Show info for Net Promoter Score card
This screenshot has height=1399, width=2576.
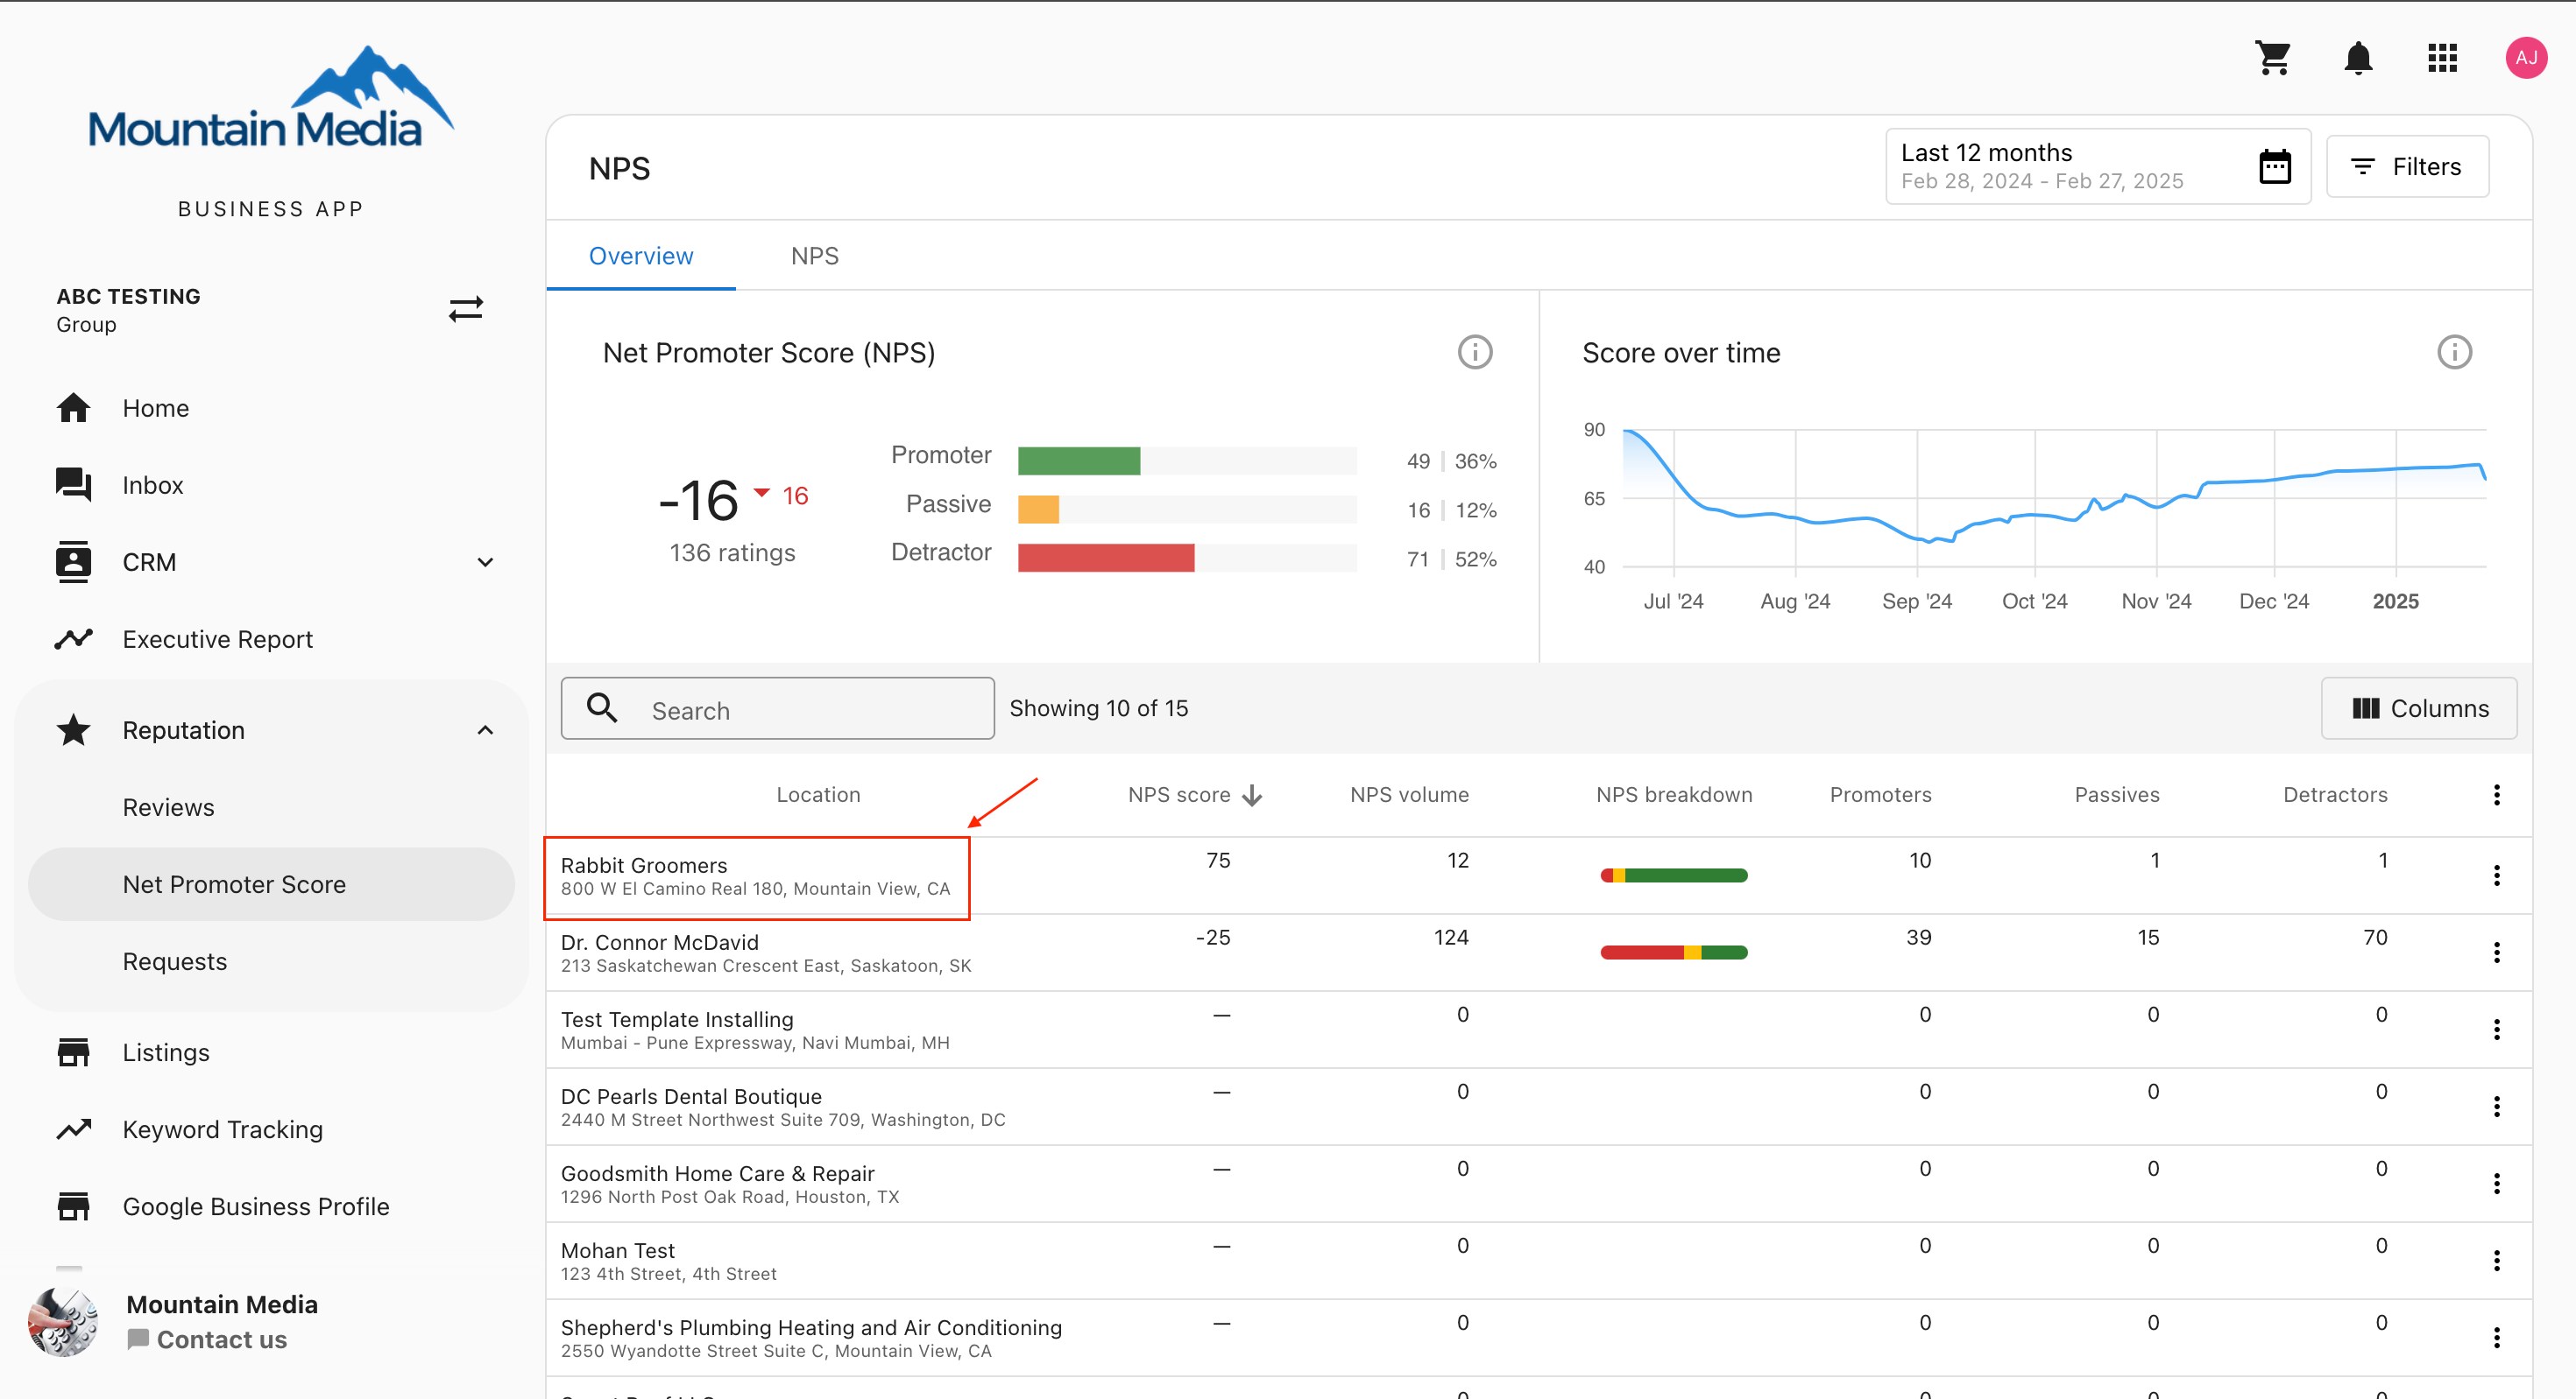pos(1475,352)
